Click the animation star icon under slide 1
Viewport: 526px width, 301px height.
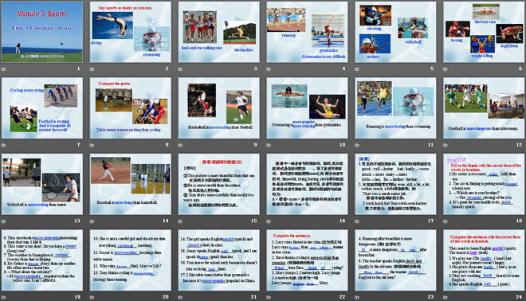[3, 69]
